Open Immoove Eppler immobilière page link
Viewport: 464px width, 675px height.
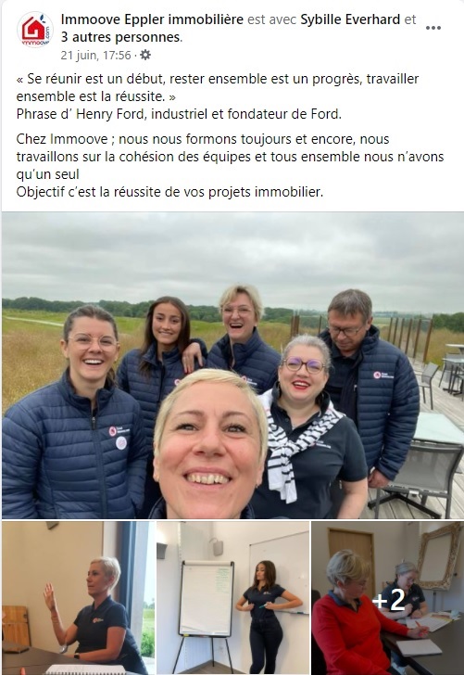pos(152,19)
